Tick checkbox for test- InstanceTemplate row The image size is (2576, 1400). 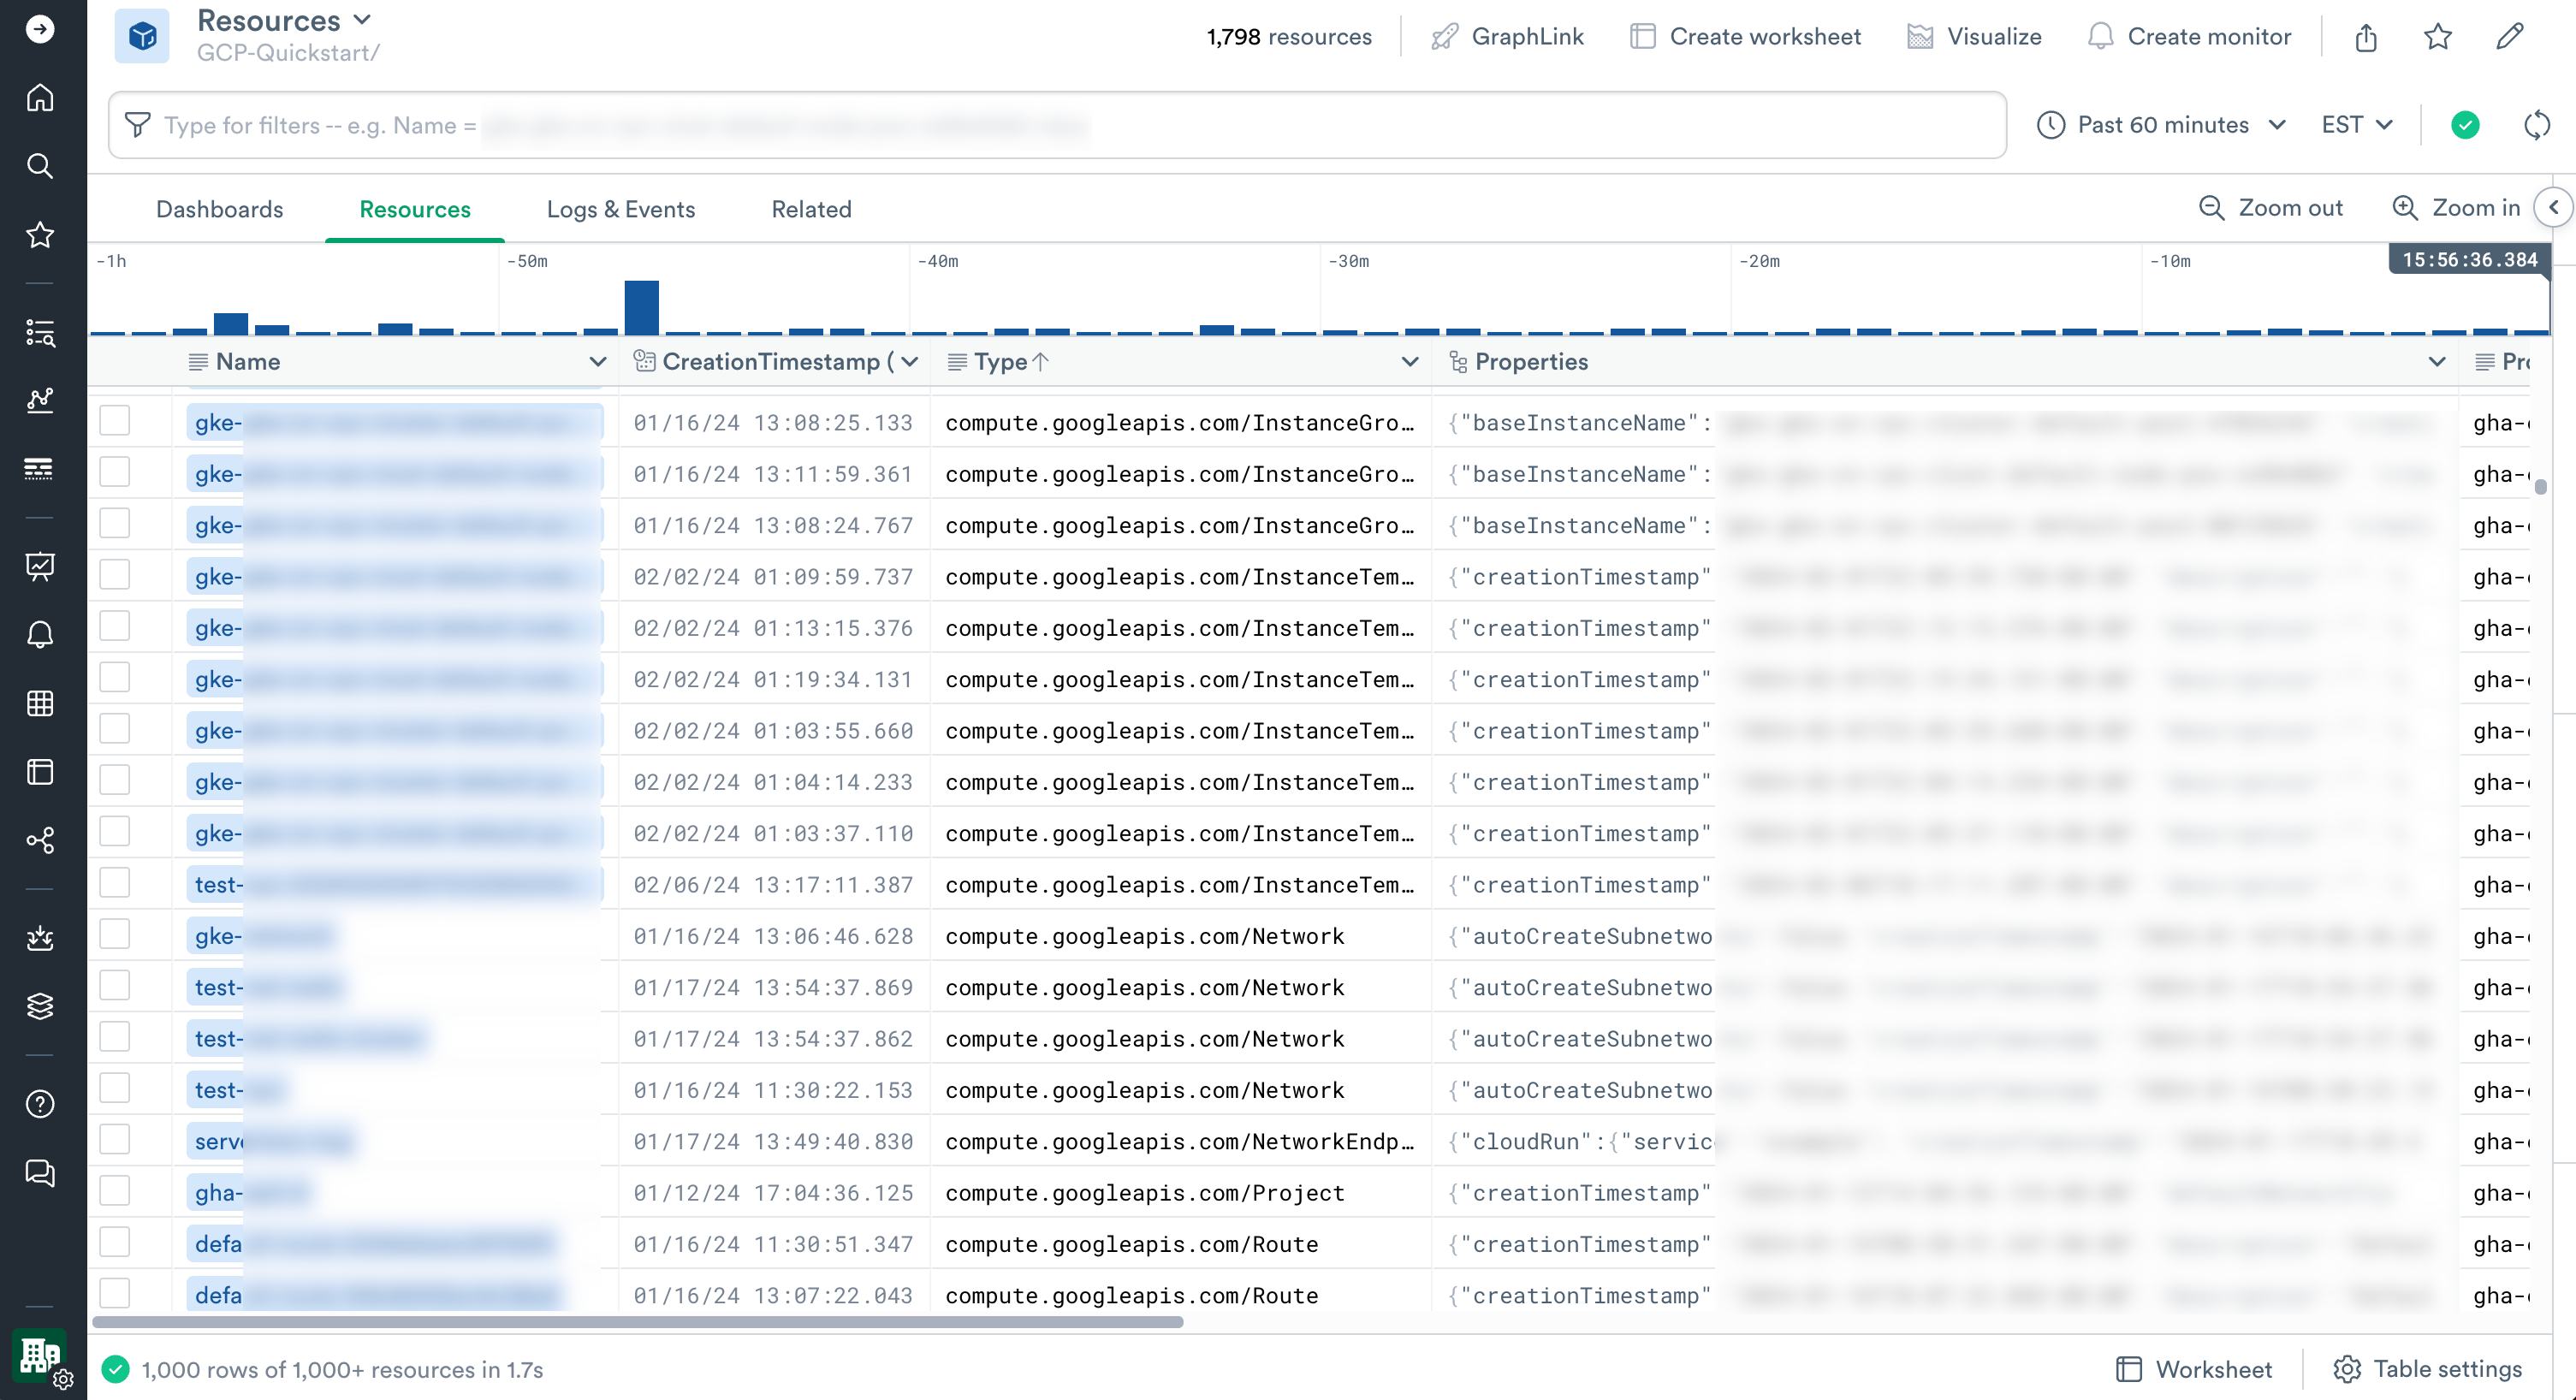pos(115,883)
